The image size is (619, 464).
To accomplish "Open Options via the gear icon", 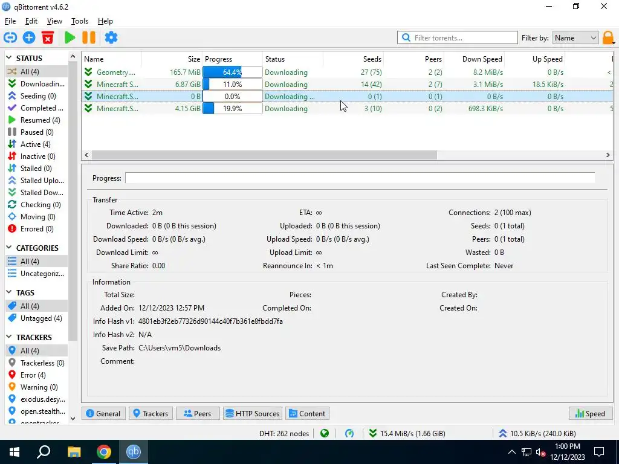I will pos(111,37).
